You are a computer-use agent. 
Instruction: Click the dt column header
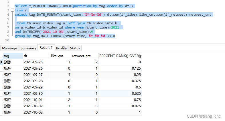pyautogui.click(x=37, y=56)
